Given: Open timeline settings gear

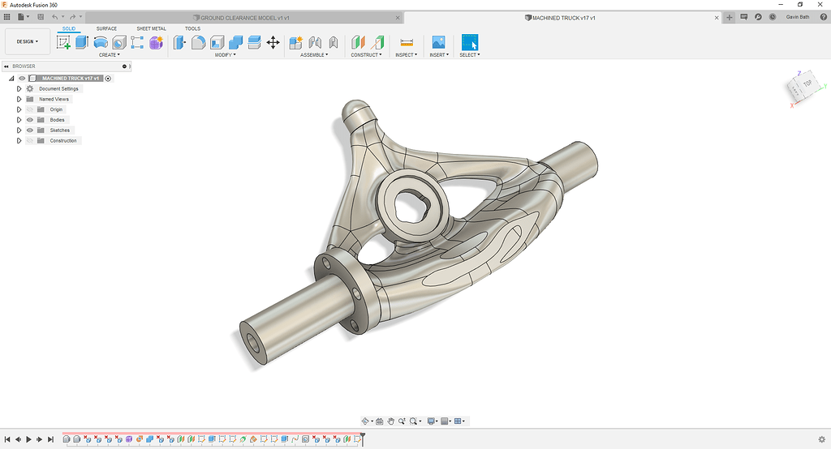Looking at the screenshot, I should tap(822, 439).
